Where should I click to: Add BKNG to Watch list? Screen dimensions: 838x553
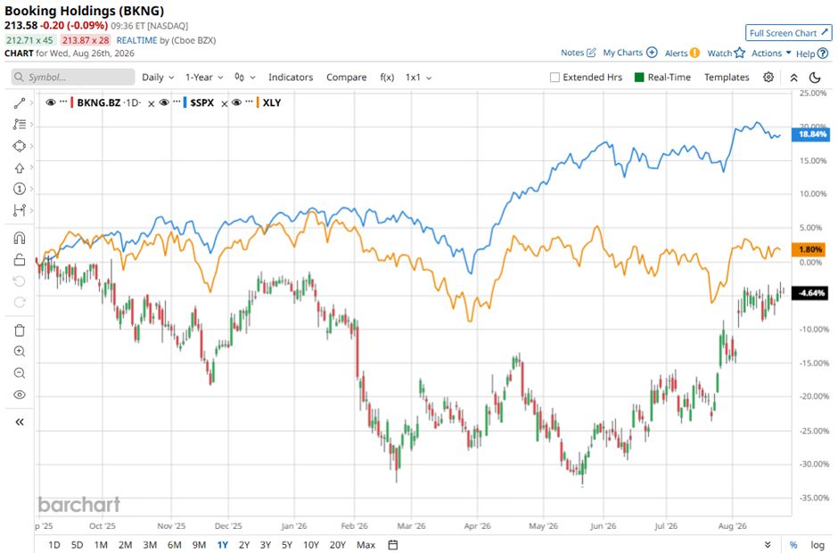pos(726,53)
